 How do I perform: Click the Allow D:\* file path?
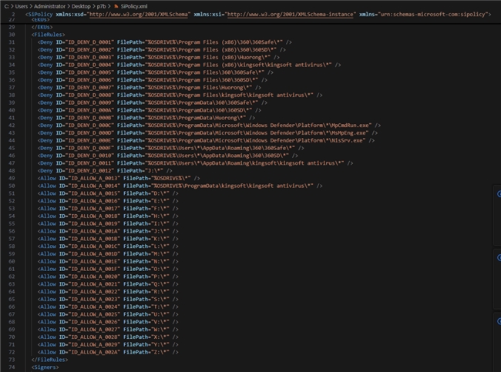[160, 193]
